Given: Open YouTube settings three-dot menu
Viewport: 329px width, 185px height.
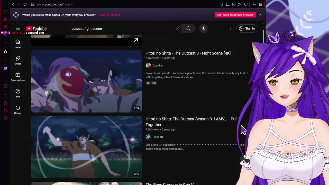Looking at the screenshot, I should (x=230, y=29).
